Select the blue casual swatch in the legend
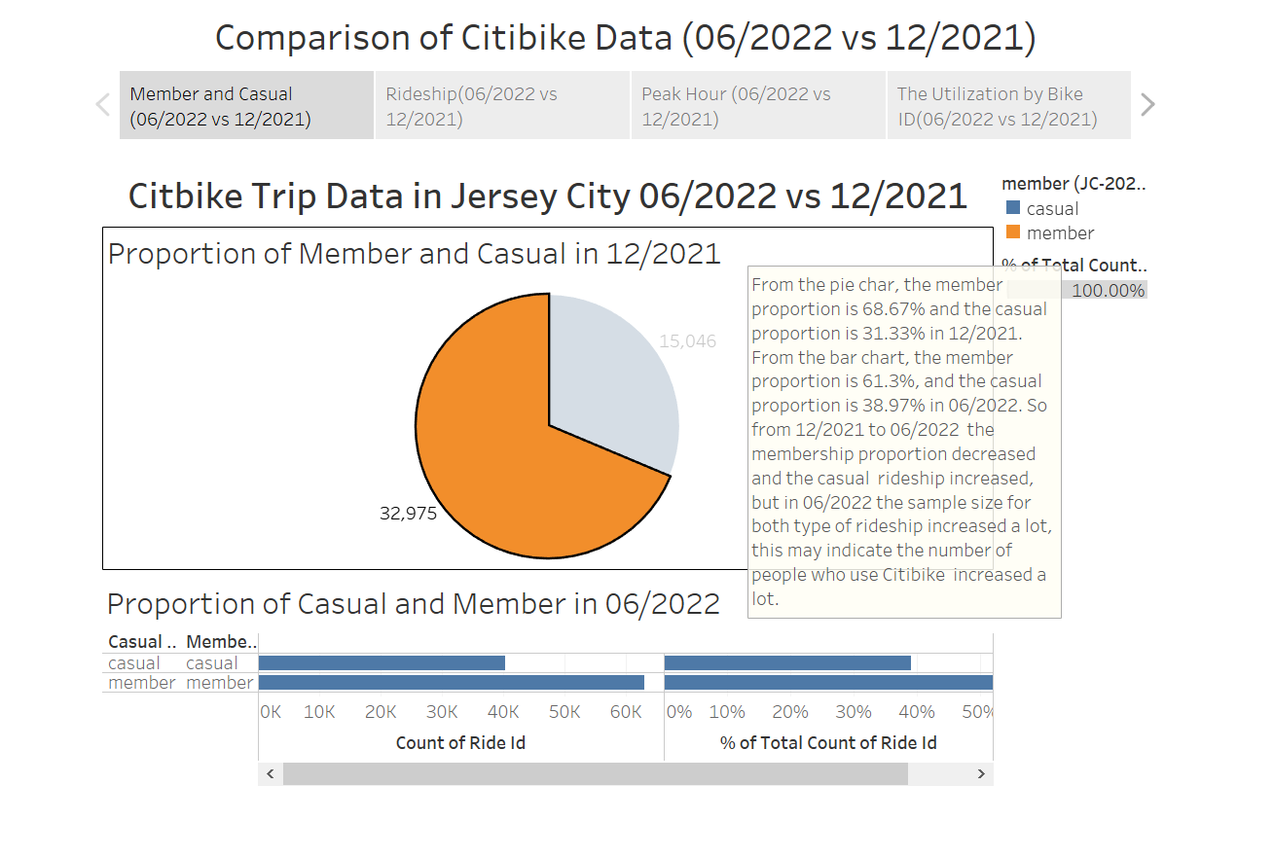Viewport: 1274px width, 857px height. coord(1015,208)
